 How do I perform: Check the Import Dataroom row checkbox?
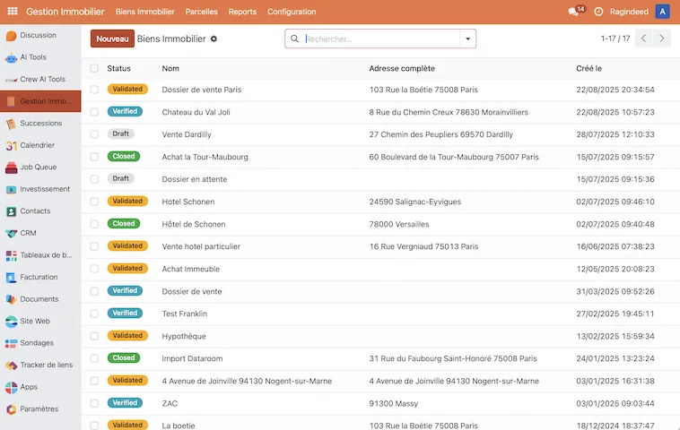pos(94,358)
